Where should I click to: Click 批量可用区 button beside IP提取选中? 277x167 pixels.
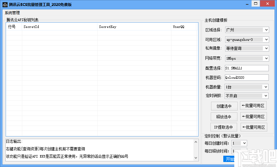[x=254, y=127]
